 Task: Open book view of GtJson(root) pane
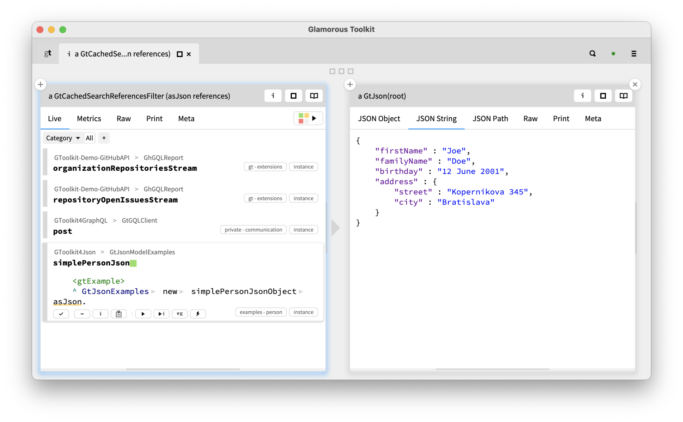pos(623,96)
